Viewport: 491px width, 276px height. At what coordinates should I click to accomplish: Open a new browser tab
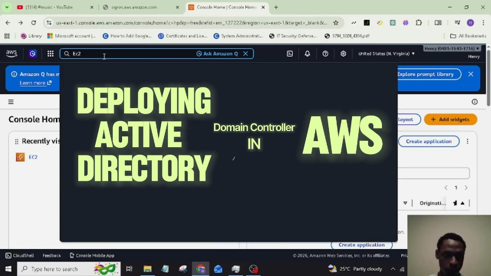point(276,7)
